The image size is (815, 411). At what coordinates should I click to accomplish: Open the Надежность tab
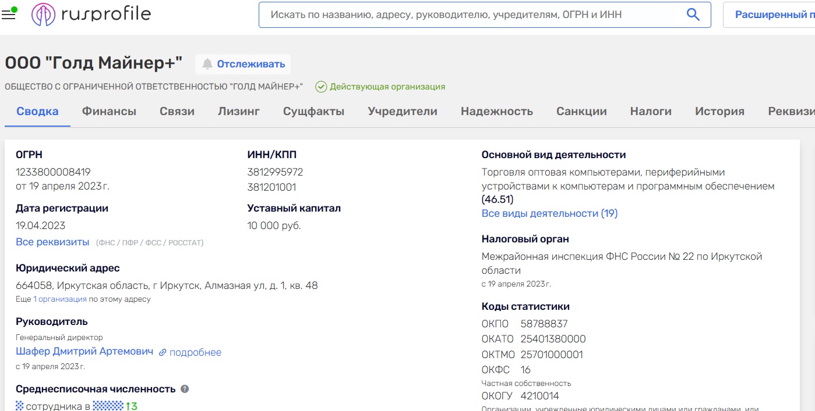coord(497,112)
